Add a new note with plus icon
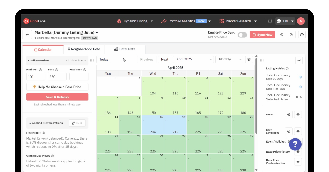329x172 pixels. pos(289,115)
